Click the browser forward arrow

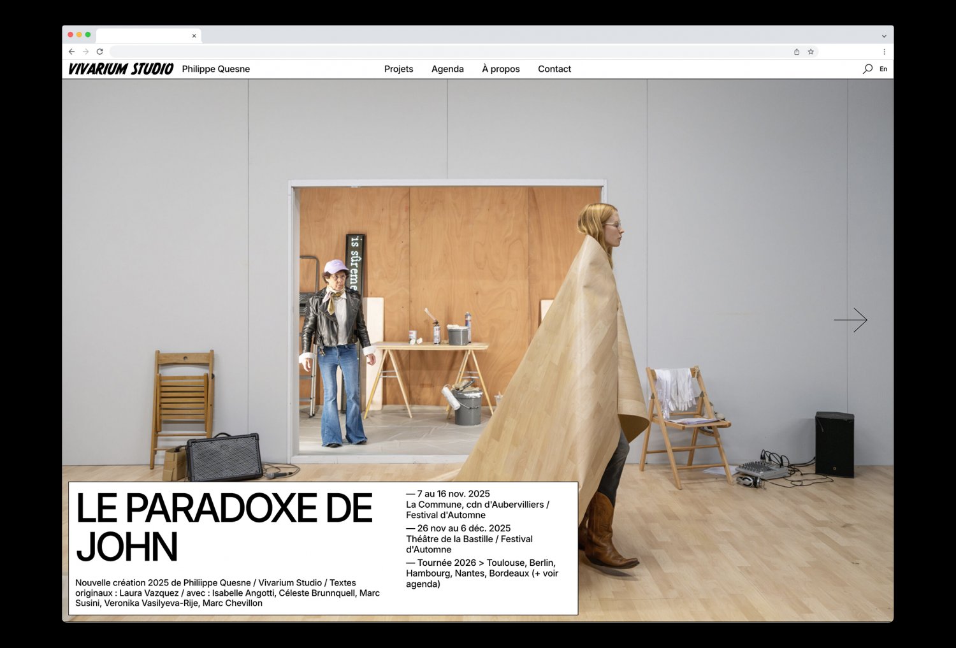coord(85,52)
